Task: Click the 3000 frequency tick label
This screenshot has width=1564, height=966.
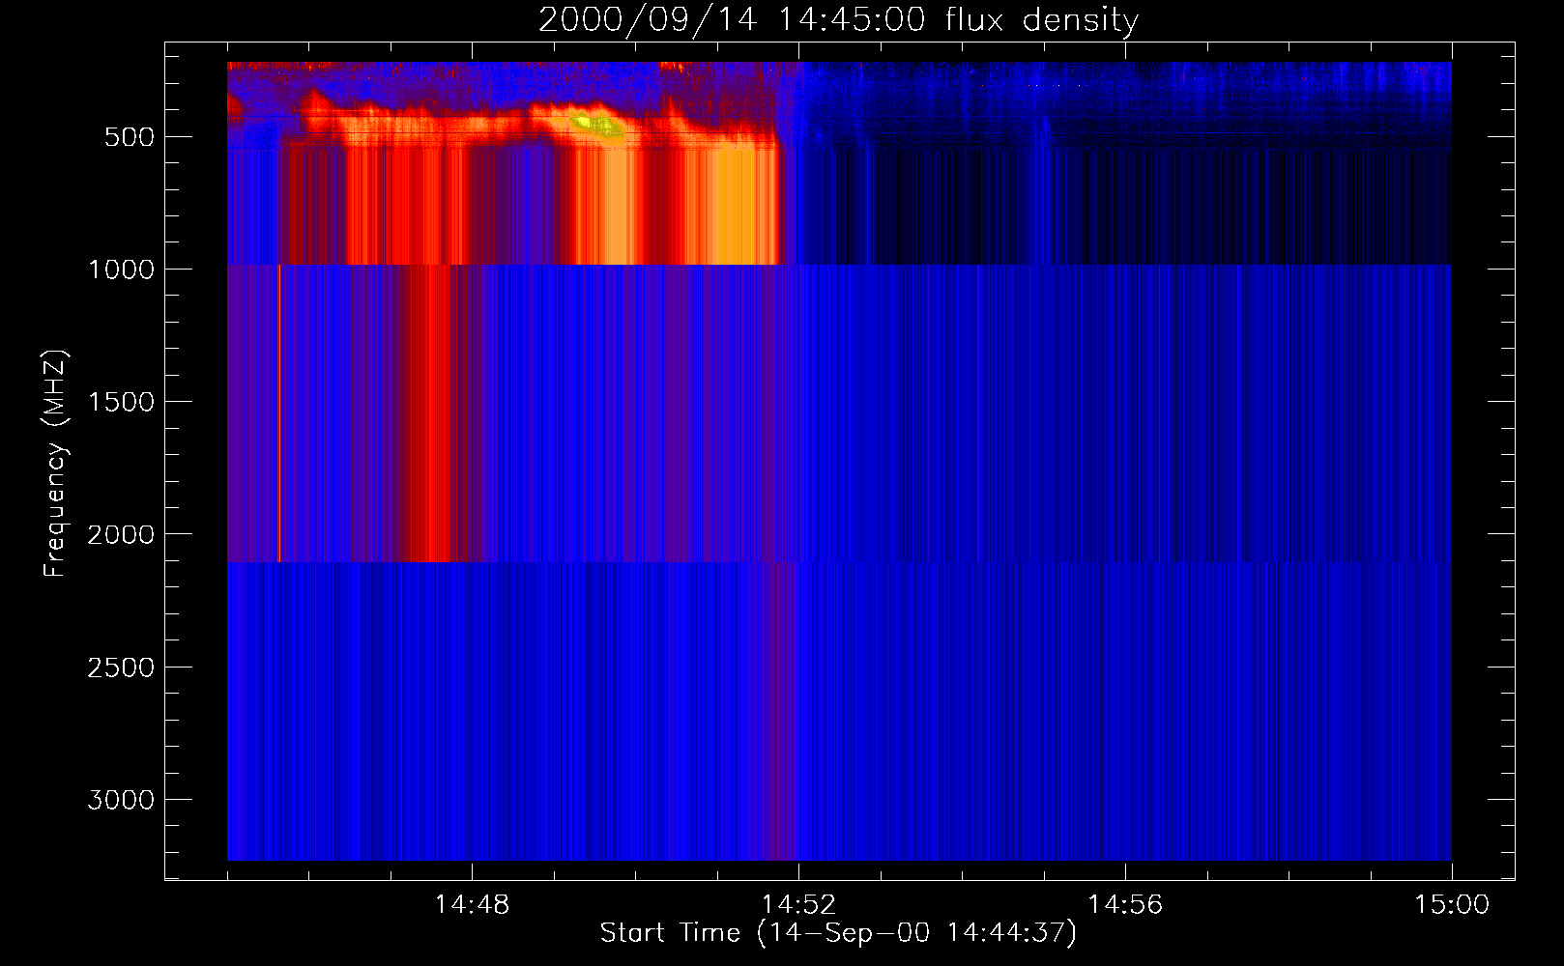Action: [x=121, y=800]
